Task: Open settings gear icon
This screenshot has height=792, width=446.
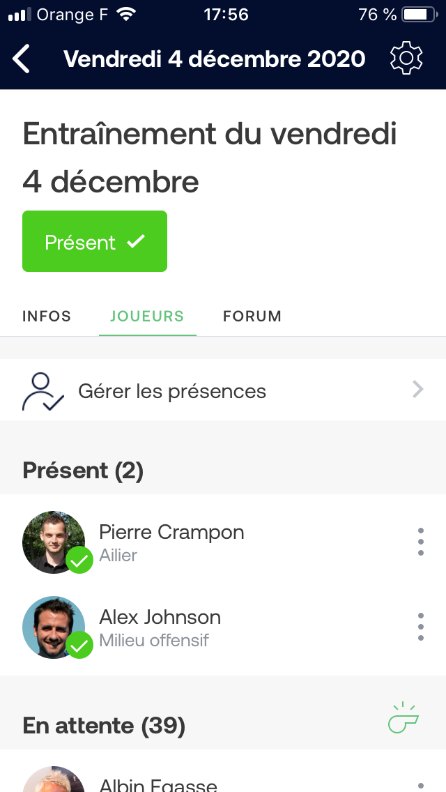Action: pos(406,59)
